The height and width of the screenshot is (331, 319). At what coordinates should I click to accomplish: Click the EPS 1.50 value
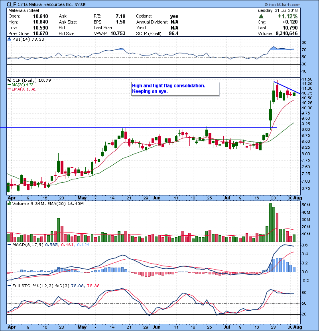pos(120,22)
